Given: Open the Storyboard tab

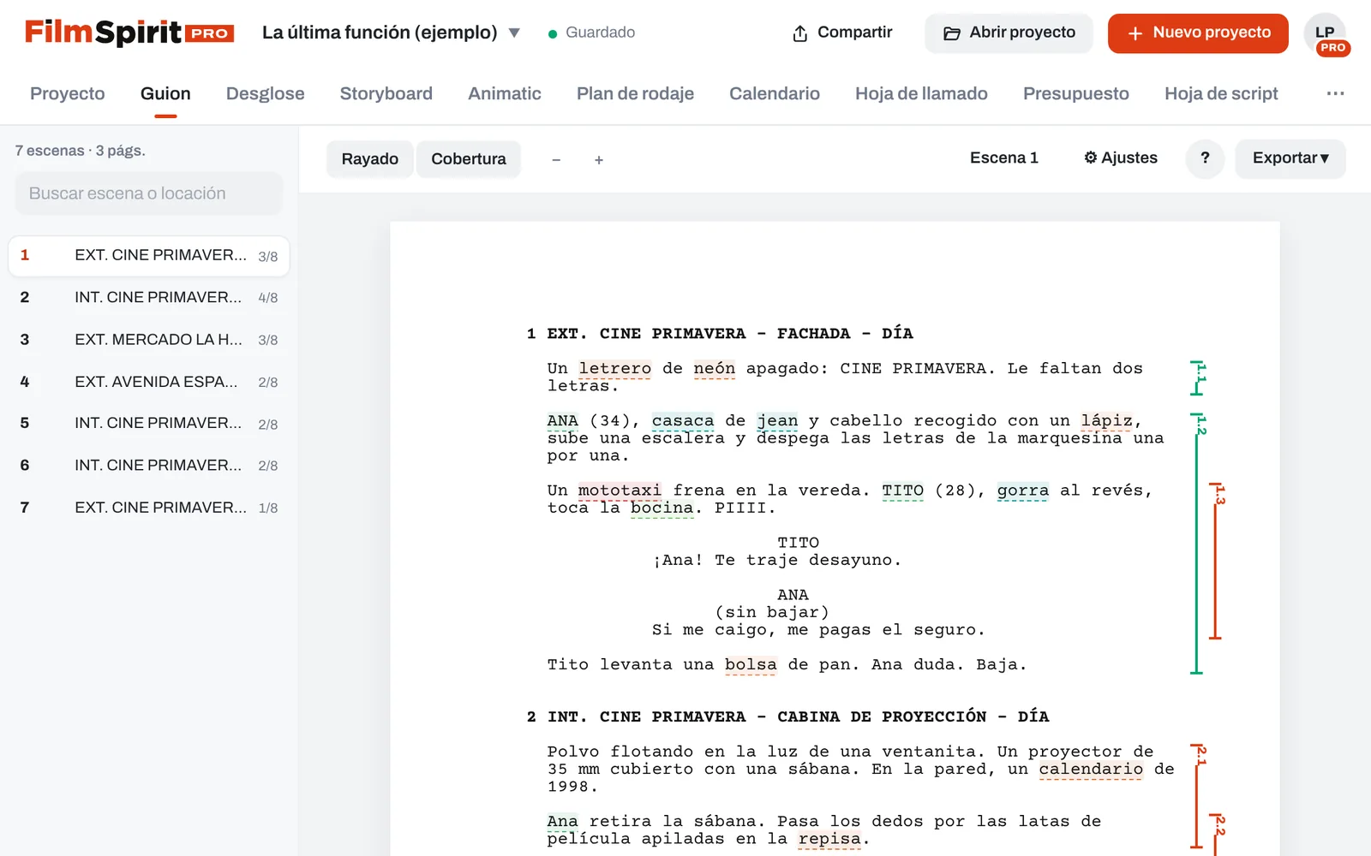Looking at the screenshot, I should tap(386, 93).
